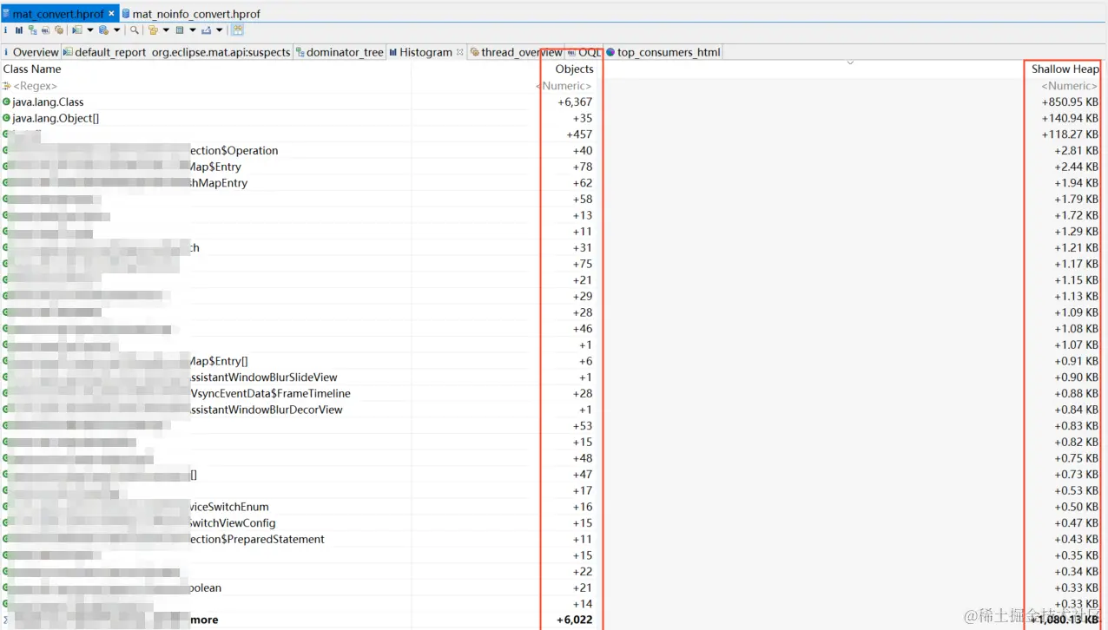Click the Shallow Heap value +0.50 KB

coord(1076,507)
